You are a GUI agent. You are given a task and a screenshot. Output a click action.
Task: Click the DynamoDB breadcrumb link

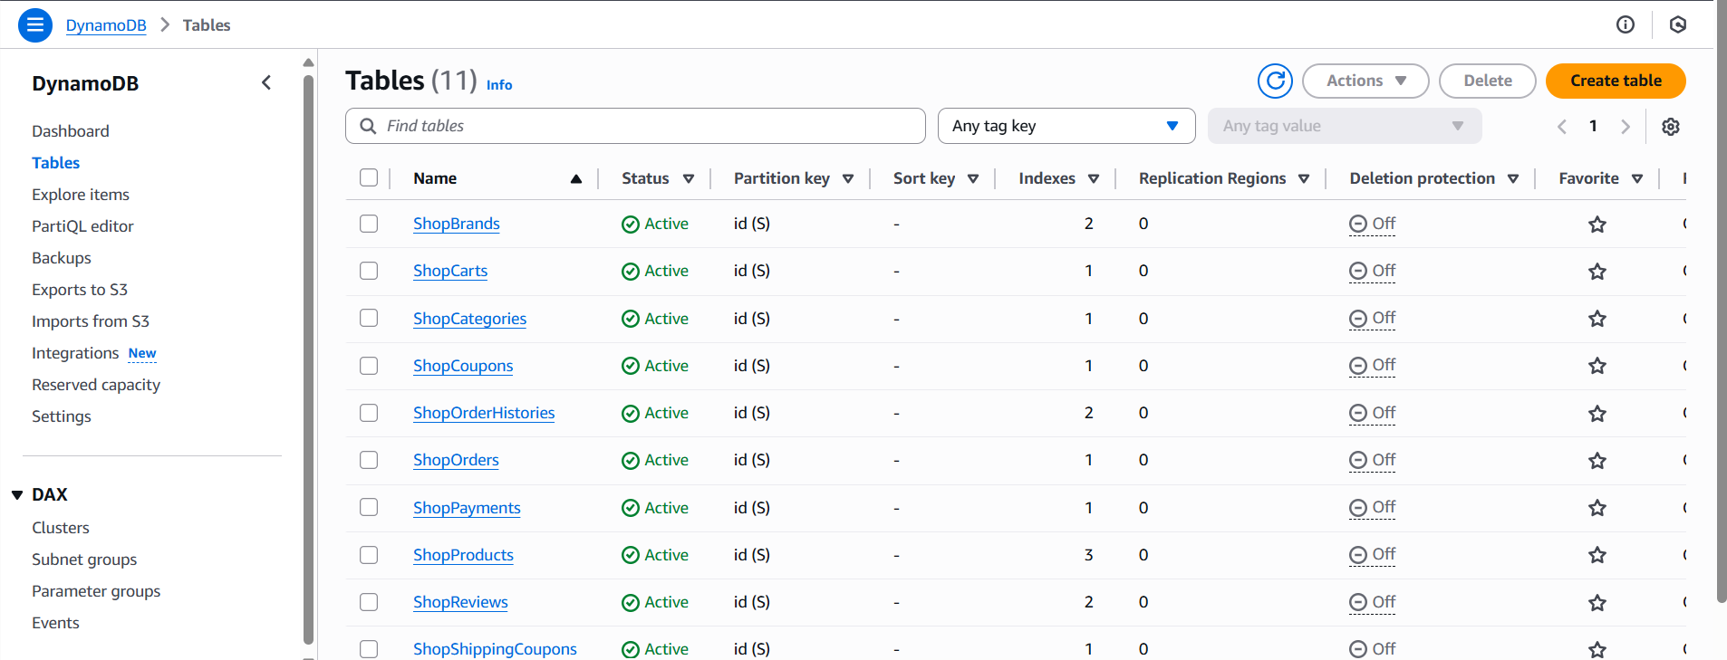[x=106, y=25]
